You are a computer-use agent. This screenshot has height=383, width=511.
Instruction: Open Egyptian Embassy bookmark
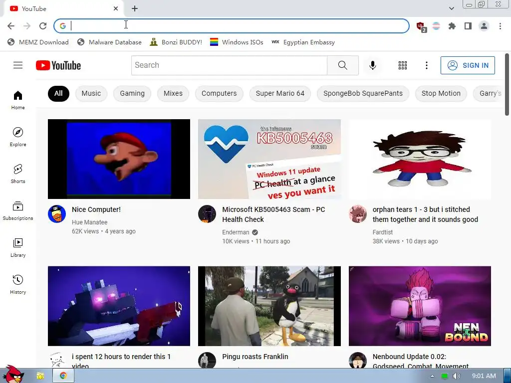[x=303, y=42]
